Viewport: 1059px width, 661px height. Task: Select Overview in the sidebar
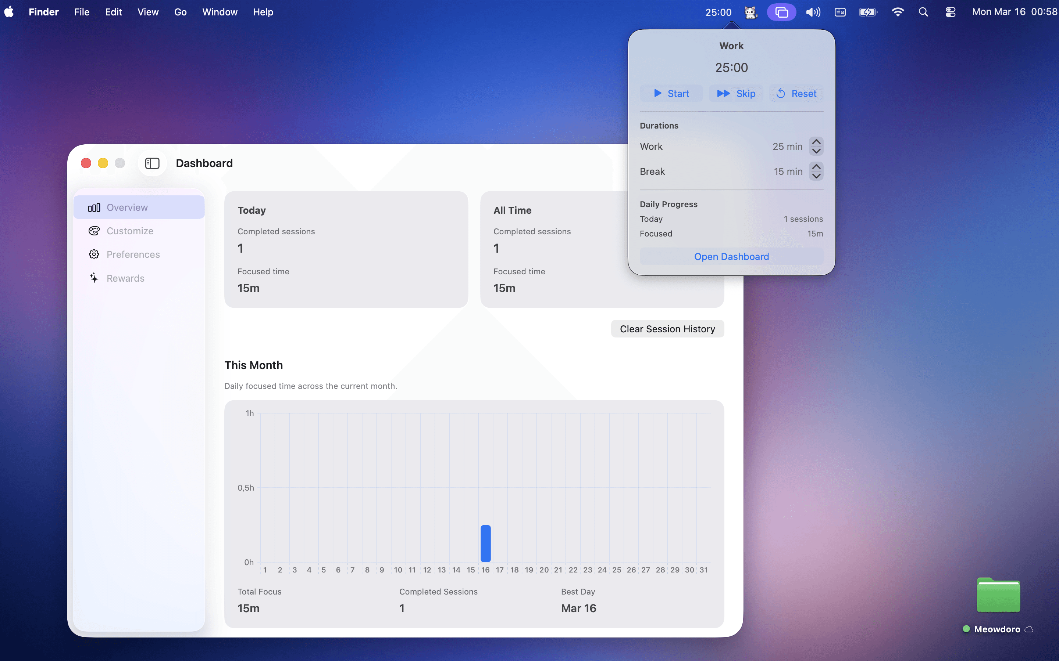pos(127,207)
